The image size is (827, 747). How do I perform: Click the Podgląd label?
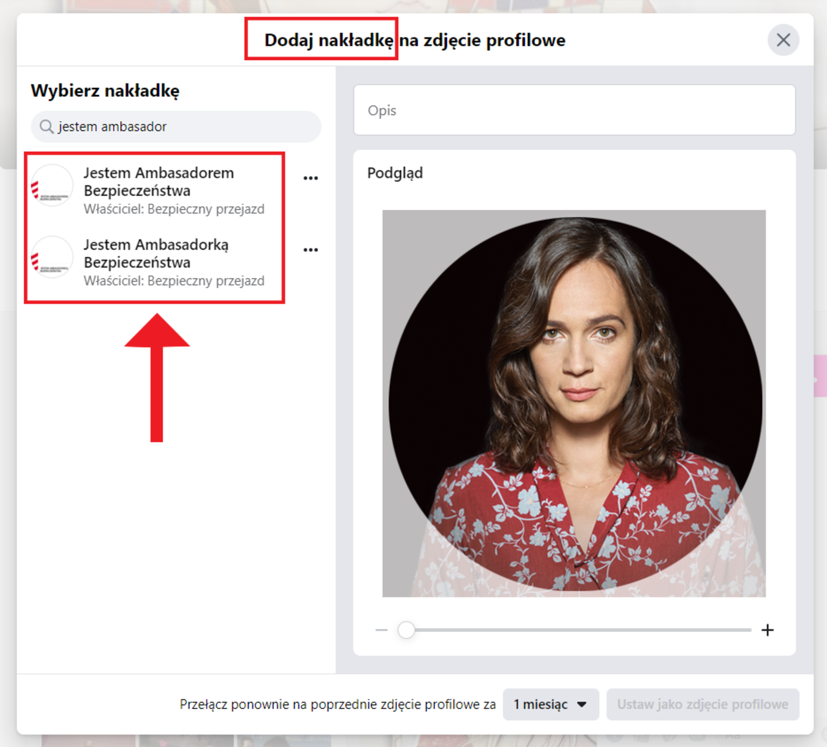pos(395,173)
